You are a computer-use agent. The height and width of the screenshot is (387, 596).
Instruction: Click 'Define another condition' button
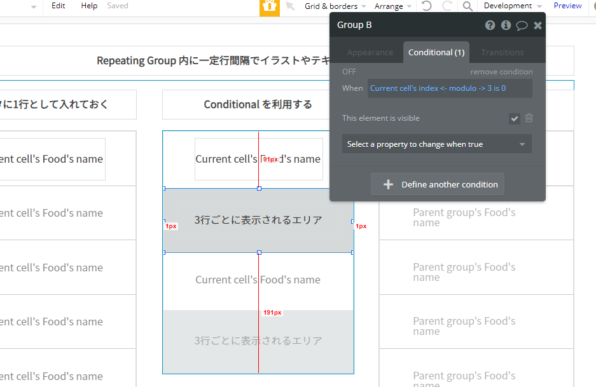coord(438,184)
